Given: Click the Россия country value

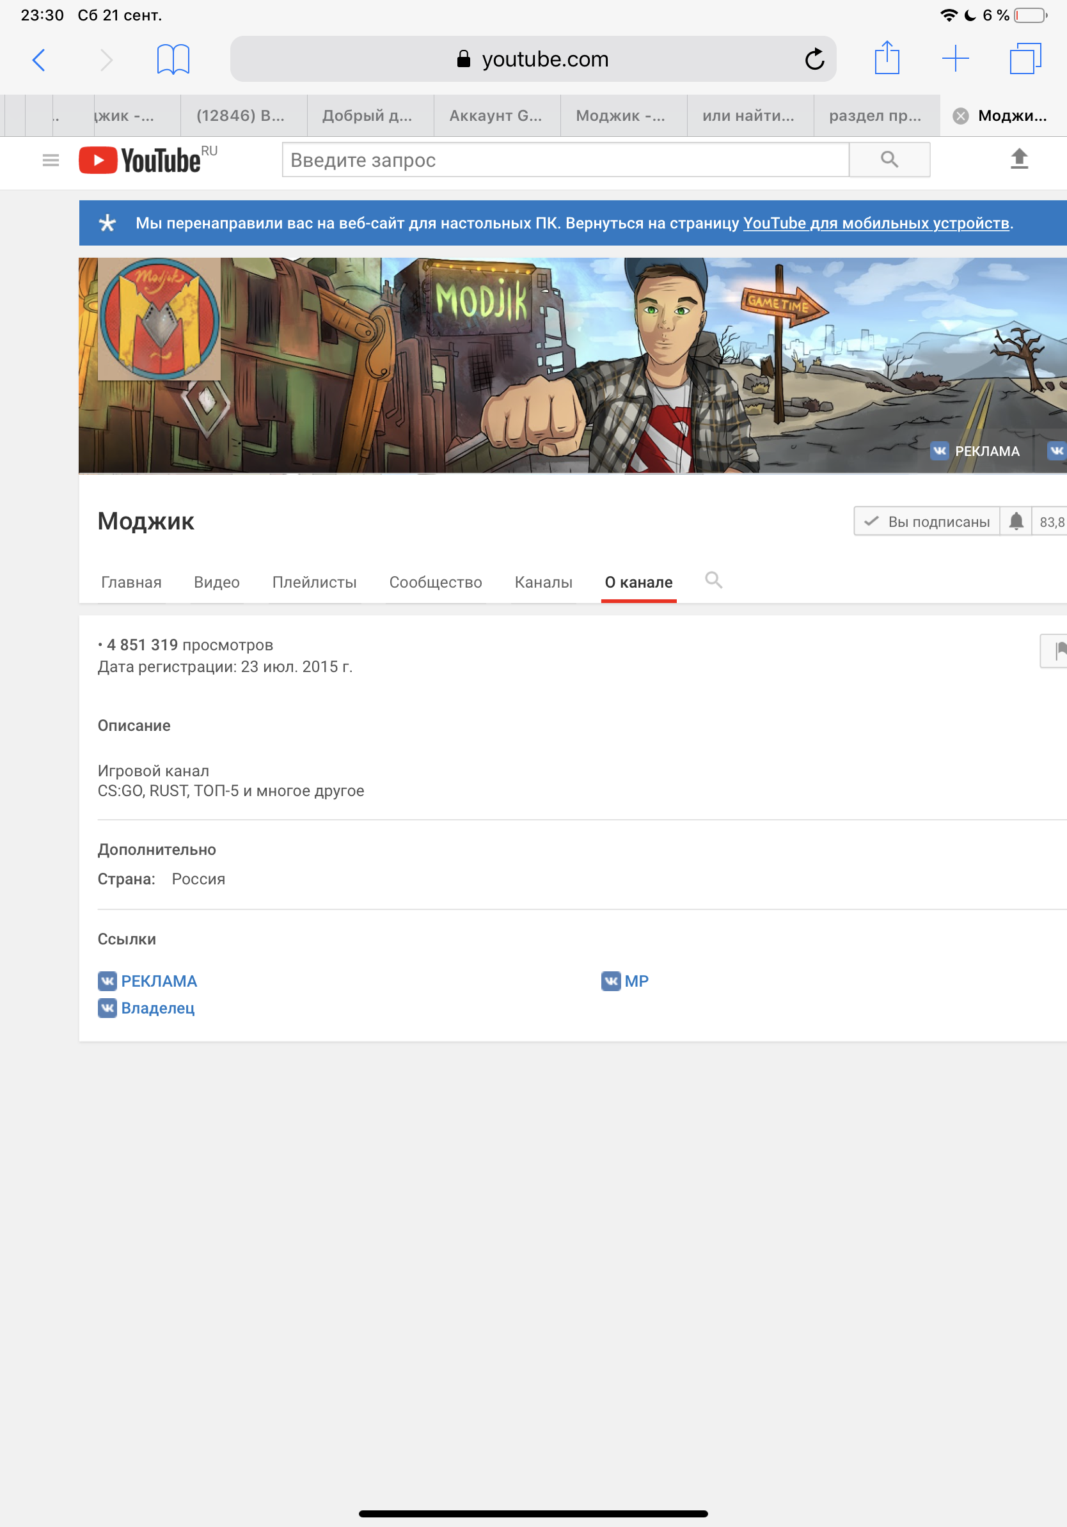Looking at the screenshot, I should tap(198, 879).
